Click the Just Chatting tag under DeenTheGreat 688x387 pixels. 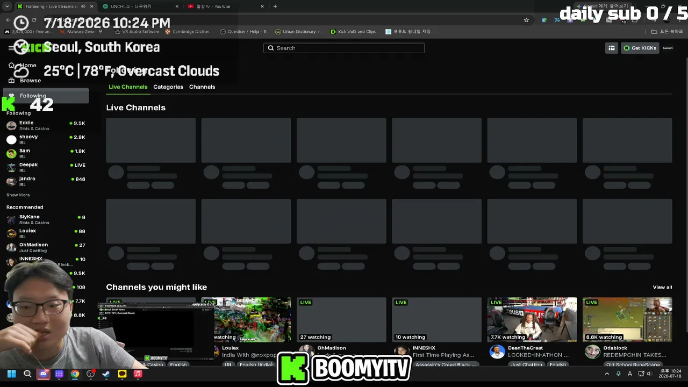tap(526, 364)
